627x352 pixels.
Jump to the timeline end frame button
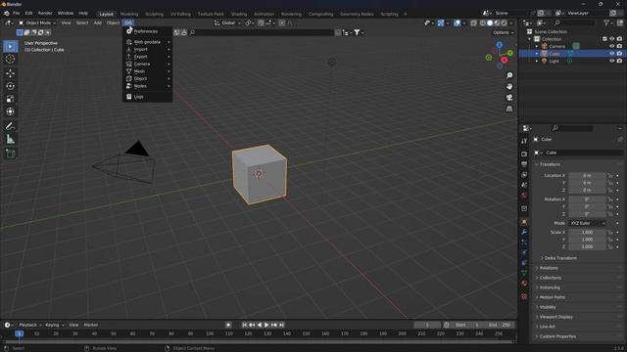(x=281, y=325)
